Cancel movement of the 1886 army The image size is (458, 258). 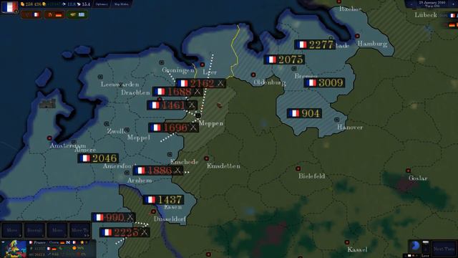177,171
